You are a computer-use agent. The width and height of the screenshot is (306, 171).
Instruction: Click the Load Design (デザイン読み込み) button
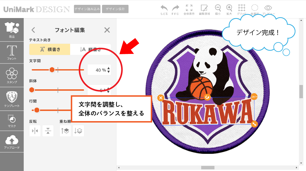87,9
